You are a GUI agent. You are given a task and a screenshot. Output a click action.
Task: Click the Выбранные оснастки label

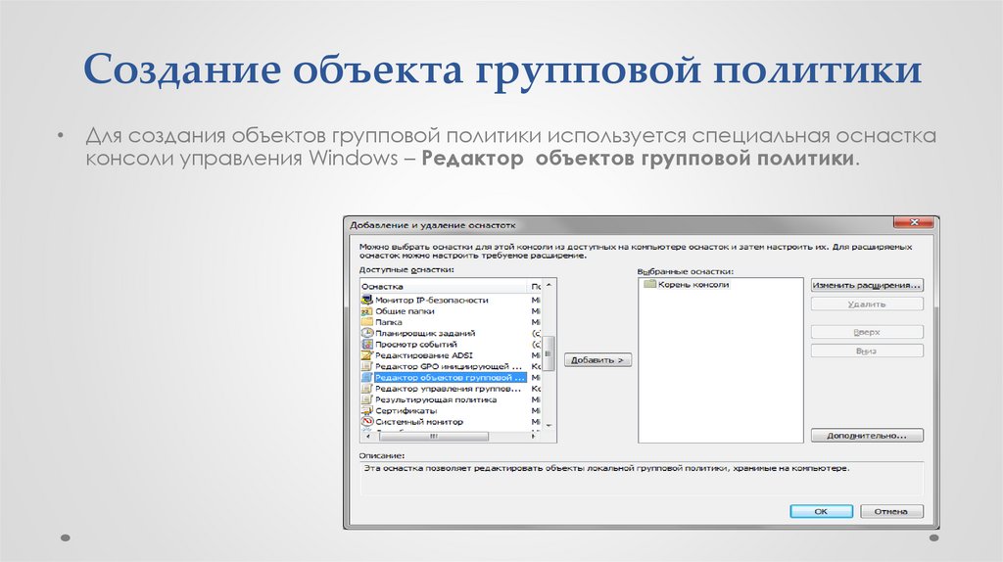click(x=685, y=272)
